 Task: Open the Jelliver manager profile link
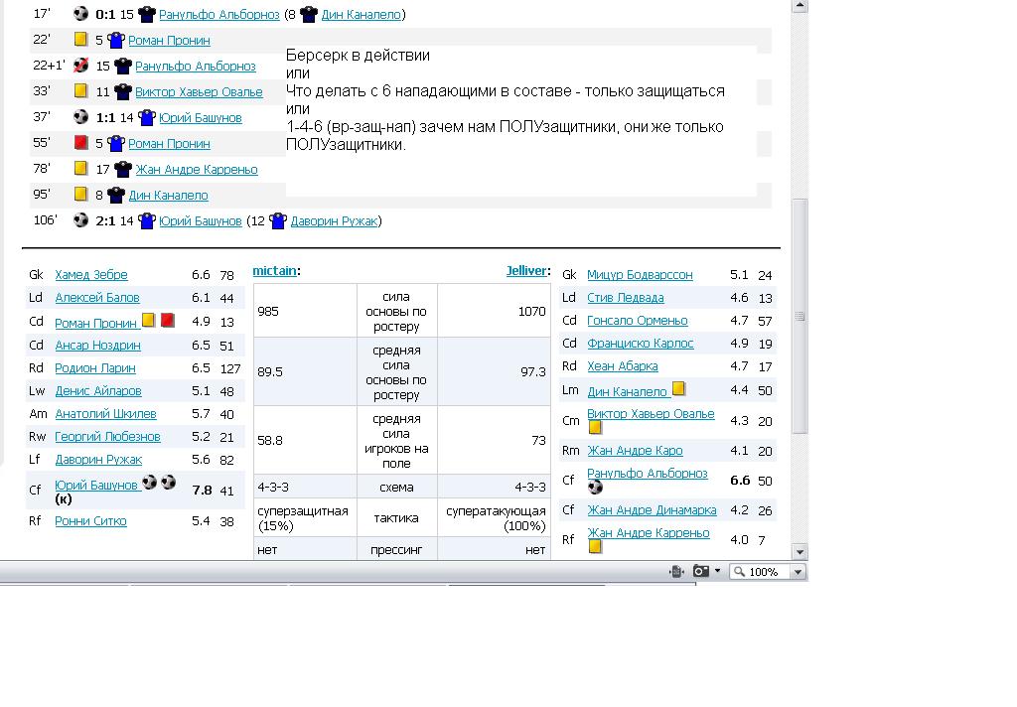(525, 270)
